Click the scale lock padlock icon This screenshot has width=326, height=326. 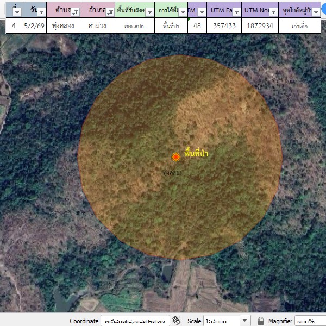[x=261, y=321]
